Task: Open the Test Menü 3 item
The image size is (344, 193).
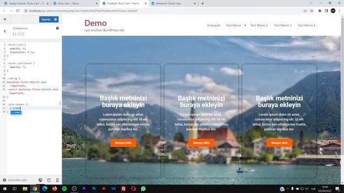Action: (283, 25)
